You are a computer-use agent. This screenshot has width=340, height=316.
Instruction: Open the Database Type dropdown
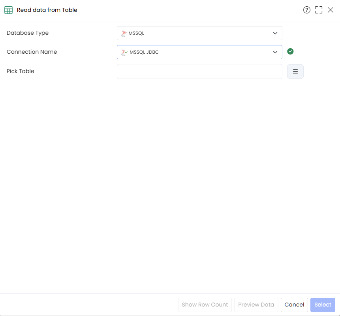199,33
